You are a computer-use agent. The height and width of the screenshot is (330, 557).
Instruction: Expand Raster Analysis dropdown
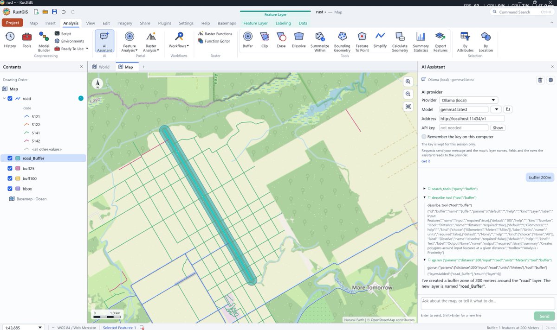click(151, 42)
